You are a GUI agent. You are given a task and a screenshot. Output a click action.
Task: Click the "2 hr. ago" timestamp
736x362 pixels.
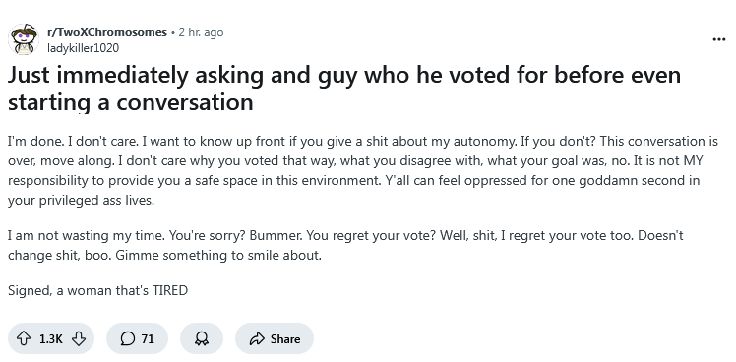coord(201,32)
